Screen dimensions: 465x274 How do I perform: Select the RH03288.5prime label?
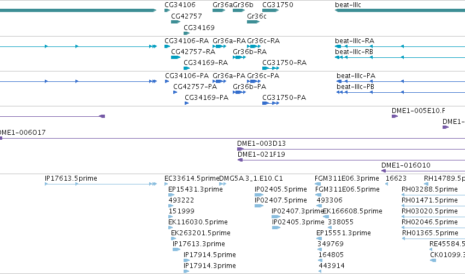[429, 189]
